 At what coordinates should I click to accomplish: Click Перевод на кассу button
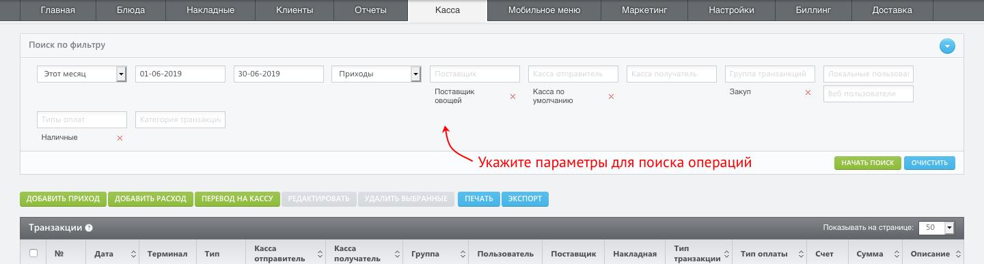pos(238,199)
